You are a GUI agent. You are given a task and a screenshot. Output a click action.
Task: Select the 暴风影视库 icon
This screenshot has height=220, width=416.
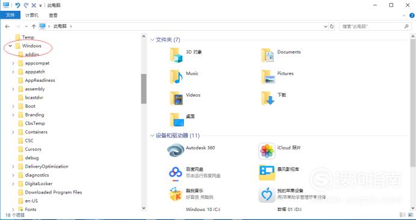[x=267, y=173]
